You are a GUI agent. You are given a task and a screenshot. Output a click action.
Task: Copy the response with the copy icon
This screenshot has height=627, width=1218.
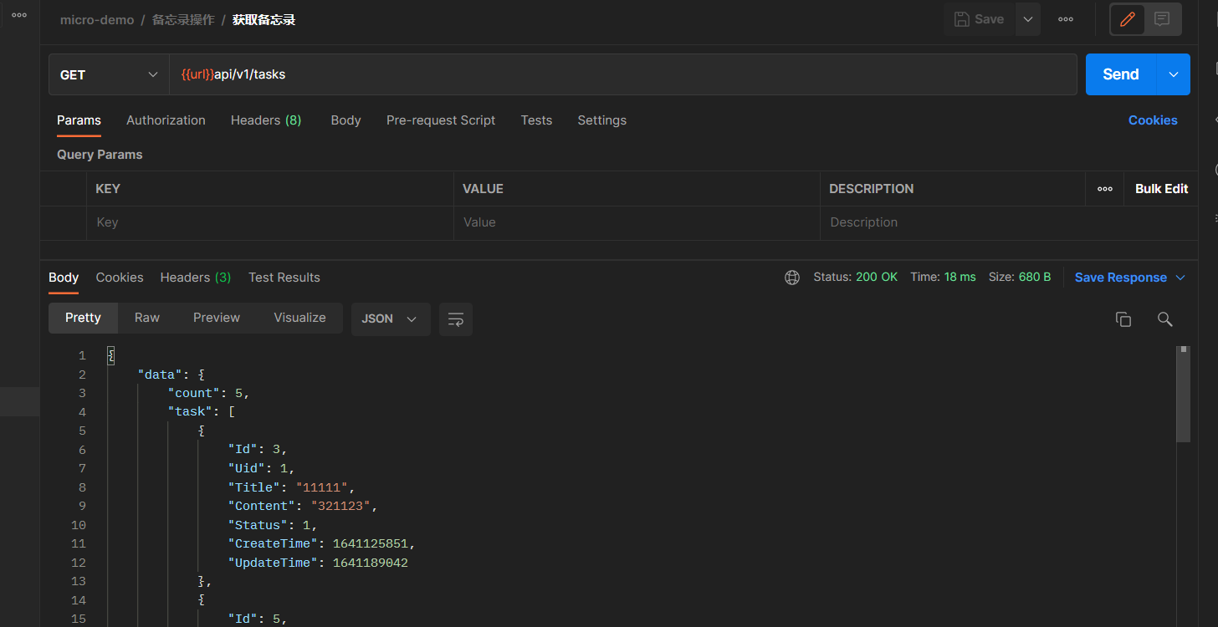pyautogui.click(x=1123, y=319)
